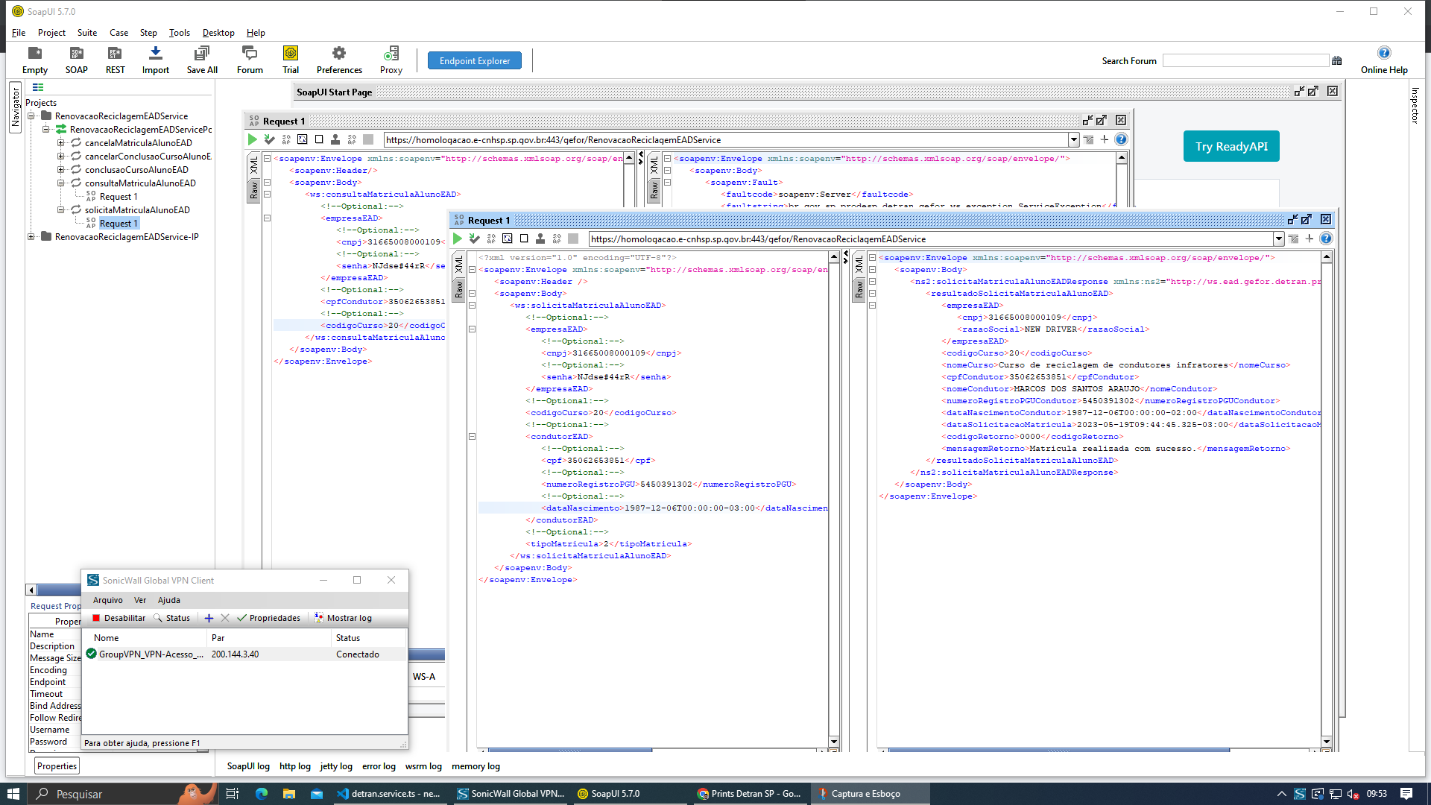The width and height of the screenshot is (1431, 805).
Task: Open the Preferences gear icon
Action: pyautogui.click(x=338, y=54)
